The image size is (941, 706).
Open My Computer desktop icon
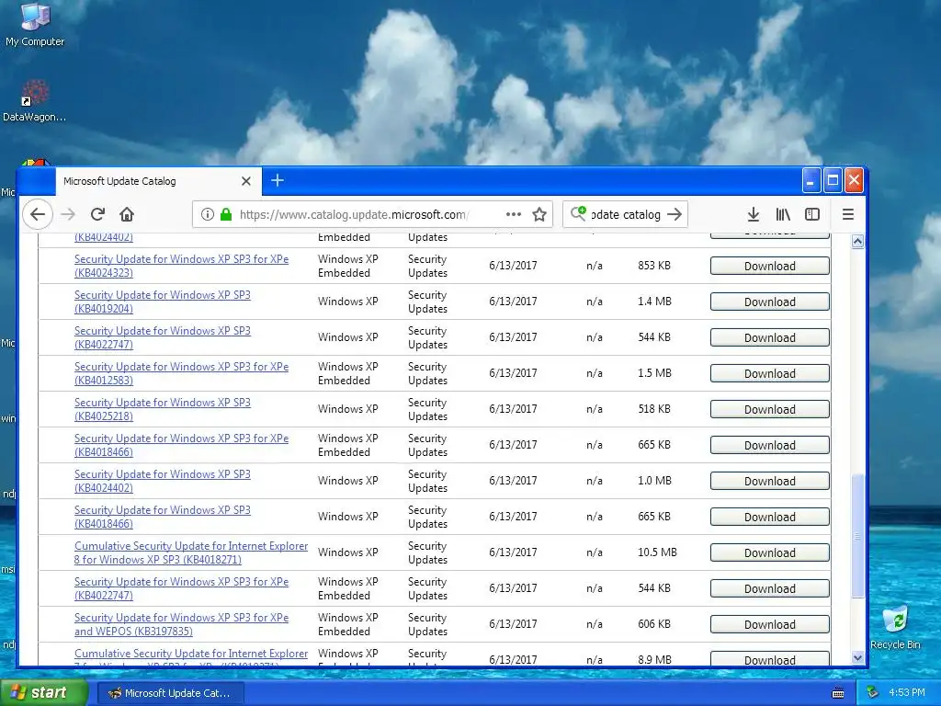[35, 24]
